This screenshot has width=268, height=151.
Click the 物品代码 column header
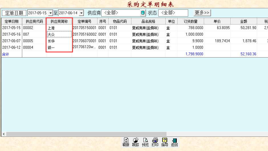point(120,21)
